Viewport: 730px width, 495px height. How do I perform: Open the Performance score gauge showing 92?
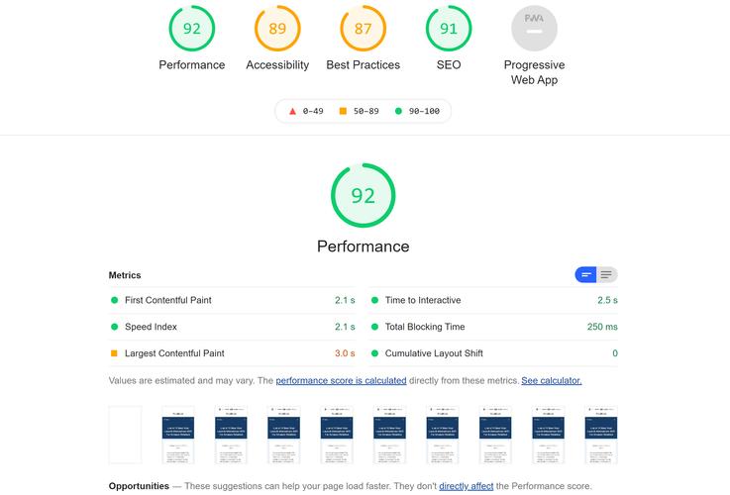click(x=192, y=29)
